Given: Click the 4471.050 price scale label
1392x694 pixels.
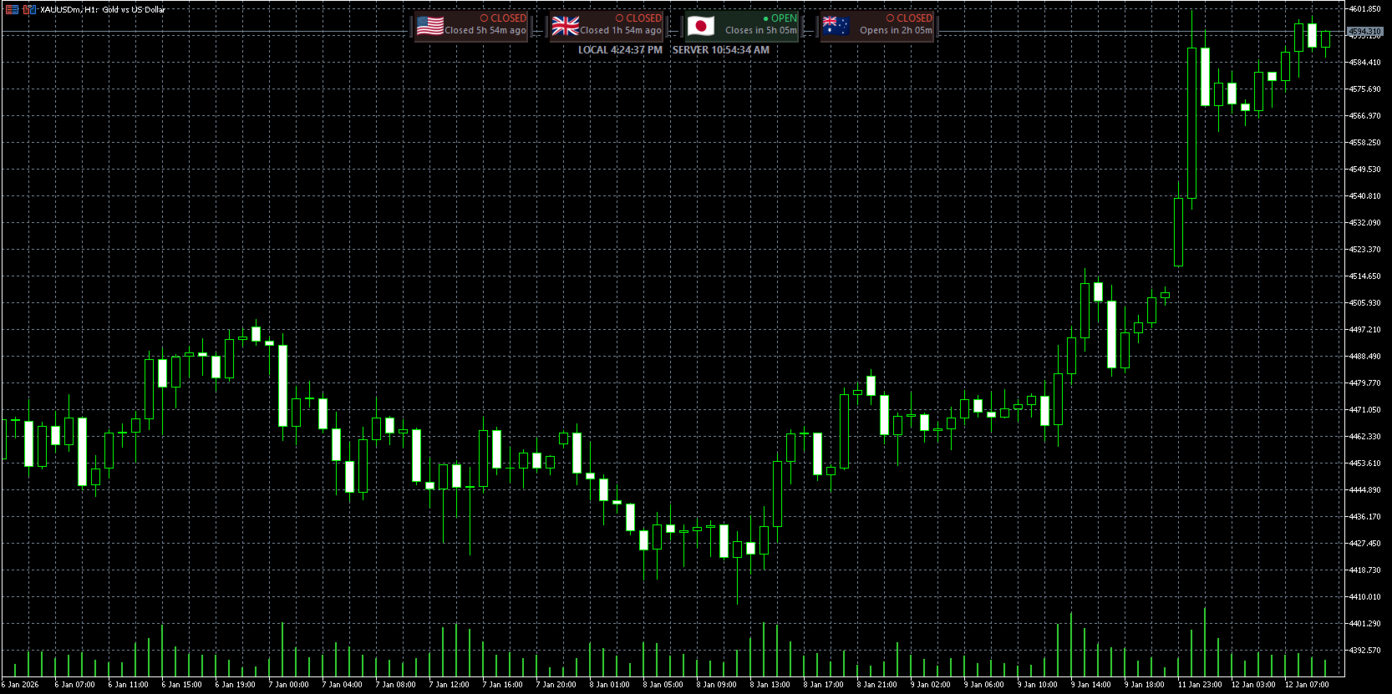Looking at the screenshot, I should coord(1364,410).
